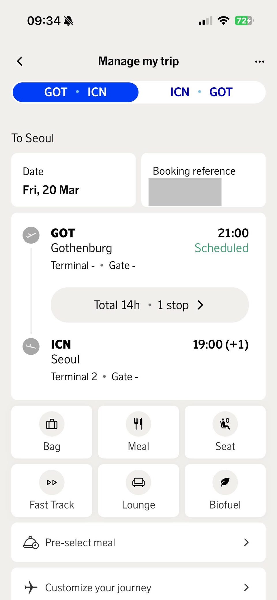277x600 pixels.
Task: Open the three-dot more options menu
Action: coord(259,61)
